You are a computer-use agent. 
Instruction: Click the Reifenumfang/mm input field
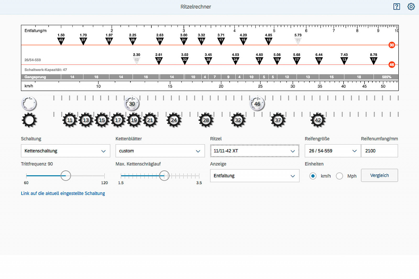point(379,151)
